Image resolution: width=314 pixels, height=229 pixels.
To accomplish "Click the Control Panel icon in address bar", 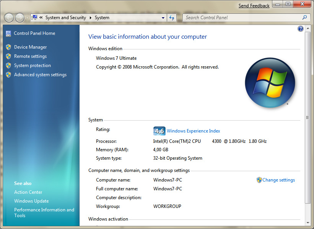I will coord(34,18).
